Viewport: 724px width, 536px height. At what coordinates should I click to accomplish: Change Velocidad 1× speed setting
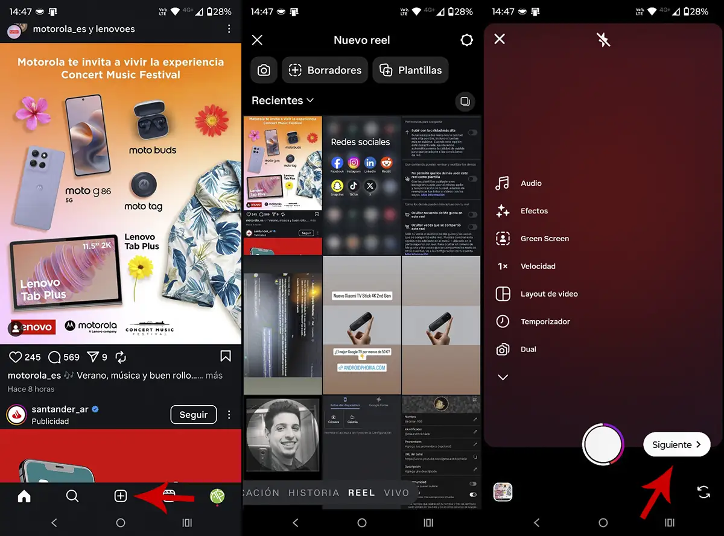tap(526, 266)
